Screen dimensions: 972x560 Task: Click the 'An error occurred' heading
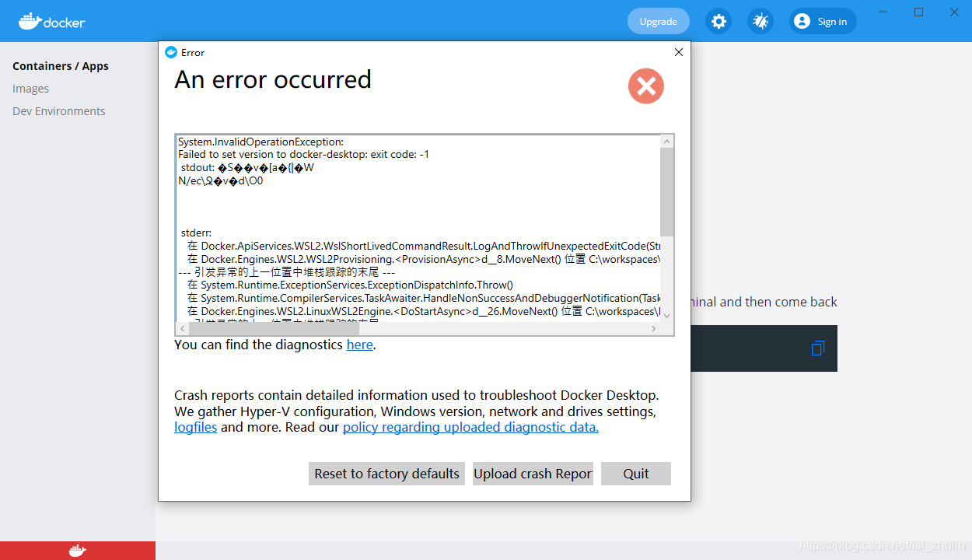click(x=273, y=79)
